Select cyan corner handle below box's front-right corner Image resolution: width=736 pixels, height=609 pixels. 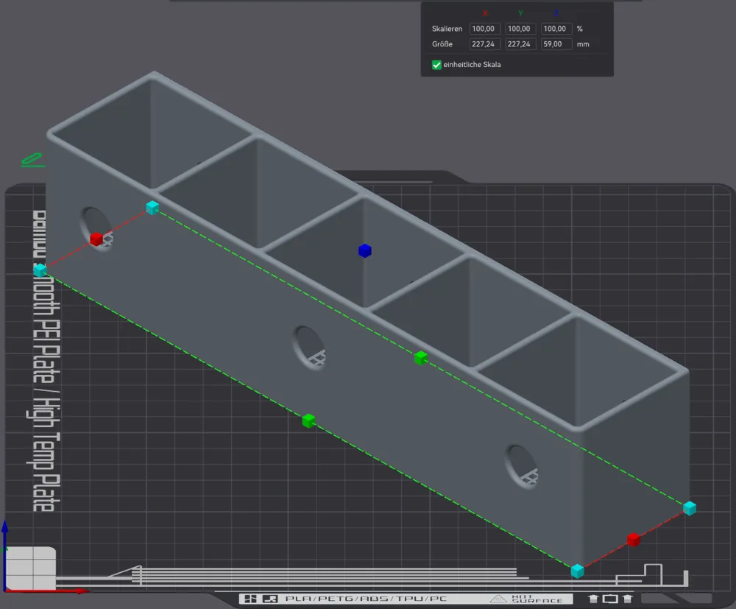577,570
